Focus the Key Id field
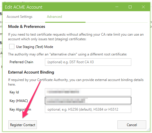 tap(88, 92)
